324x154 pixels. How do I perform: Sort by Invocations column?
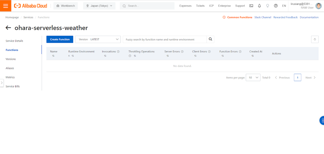[x=105, y=56]
